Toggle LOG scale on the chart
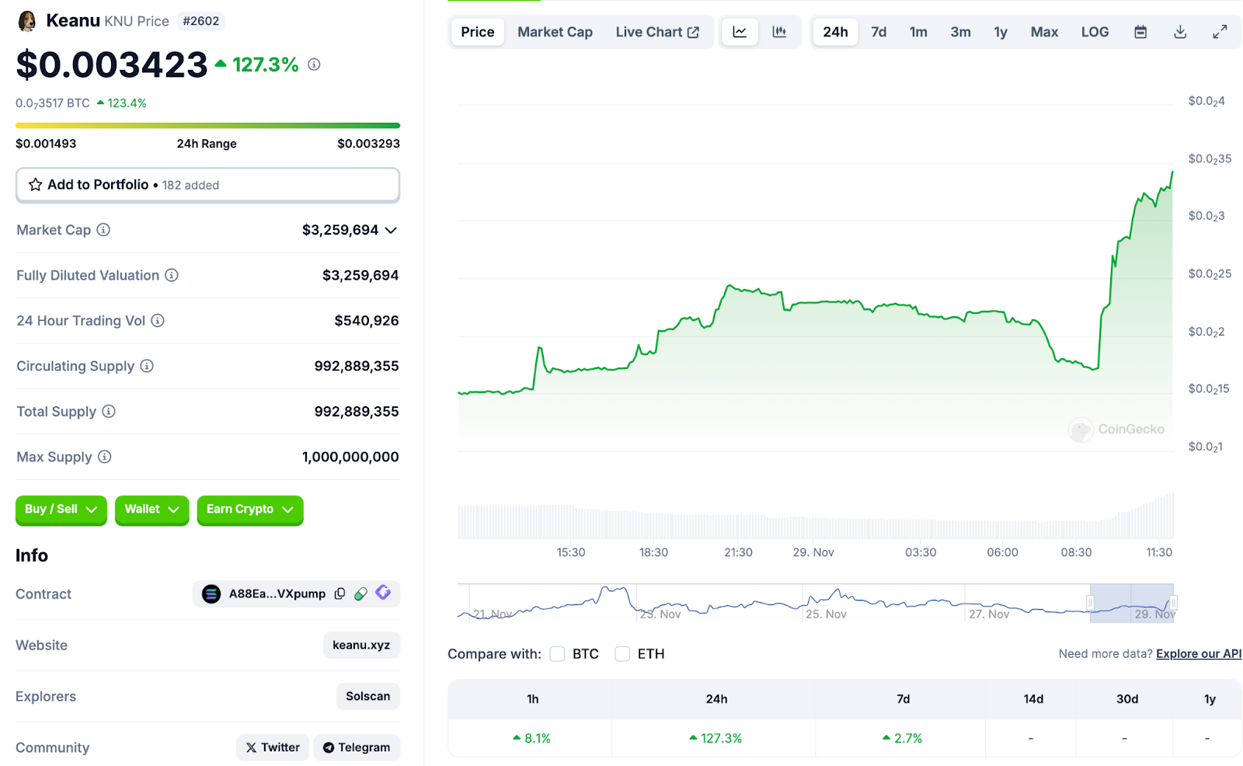Screen dimensions: 1243x766 pos(1095,32)
